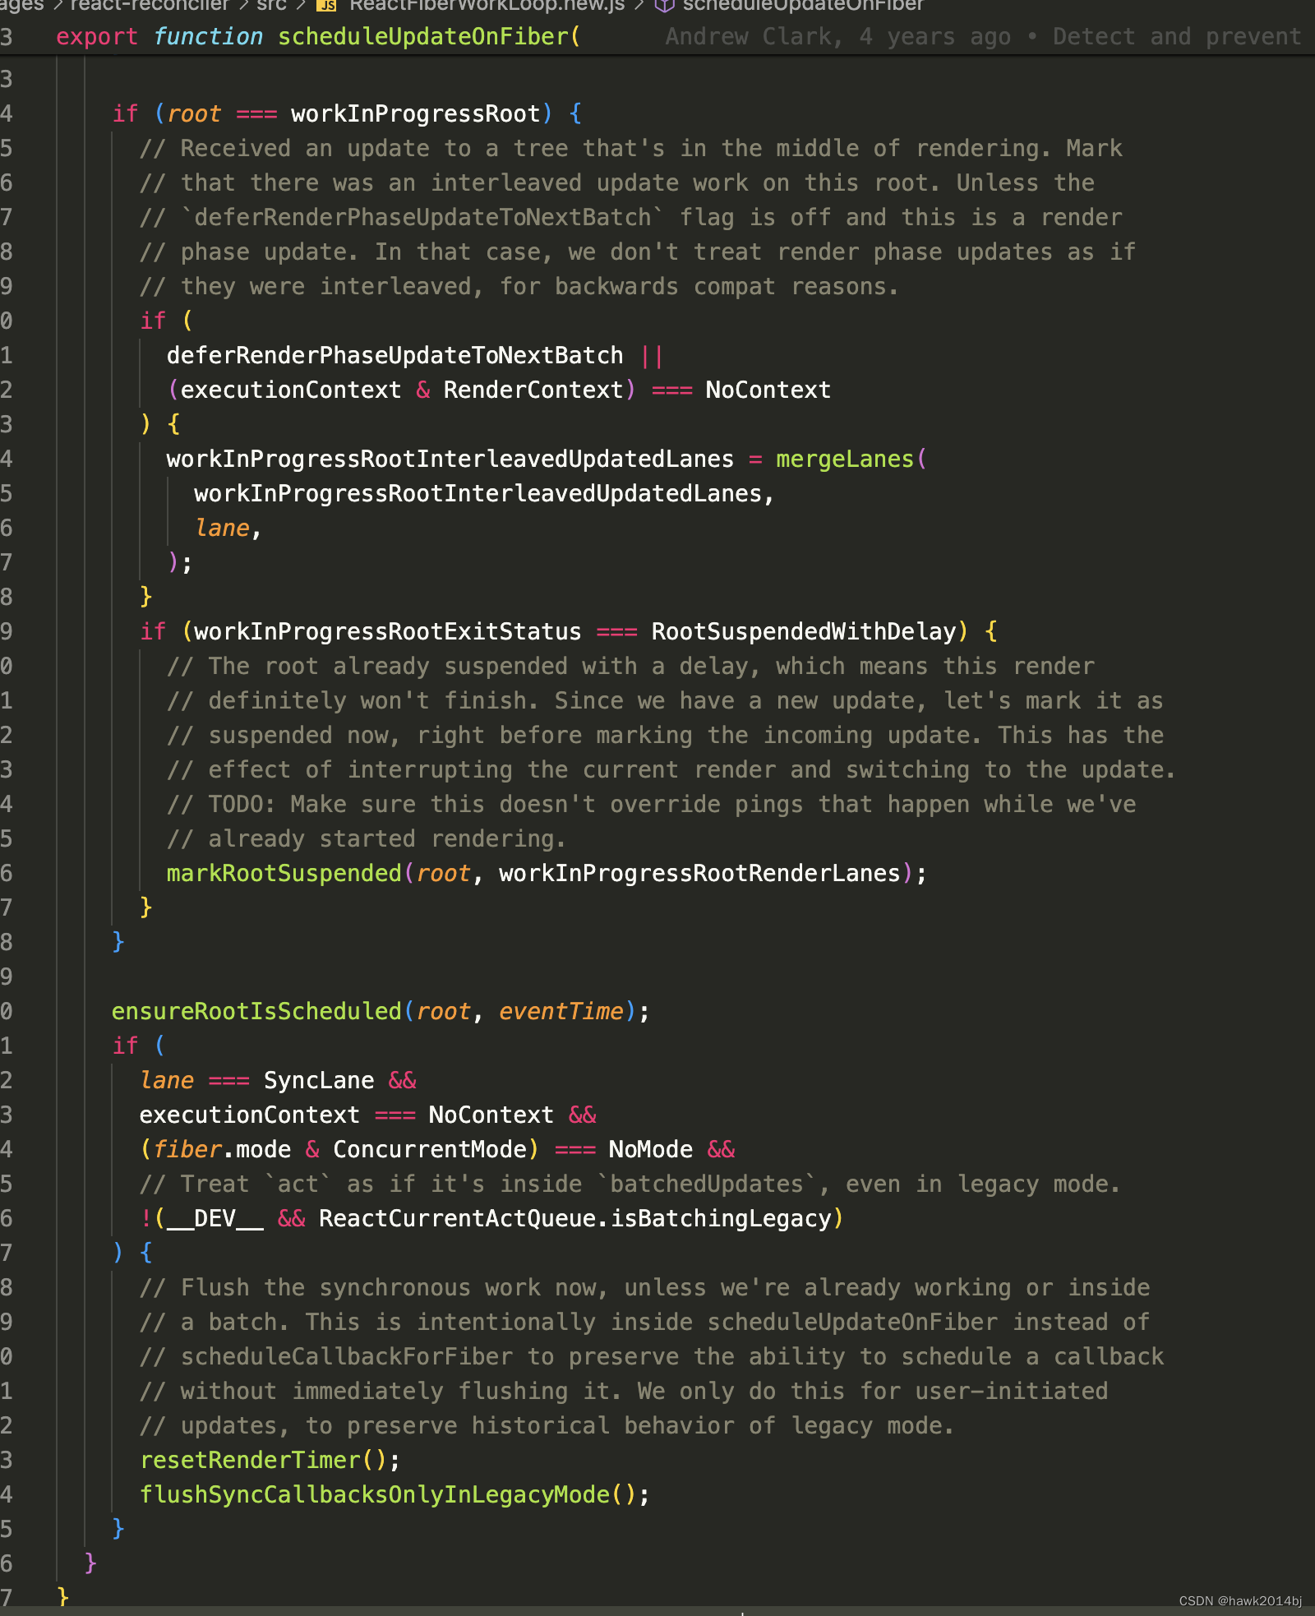Click the workInProgressRootRenderLanes argument

click(x=699, y=873)
